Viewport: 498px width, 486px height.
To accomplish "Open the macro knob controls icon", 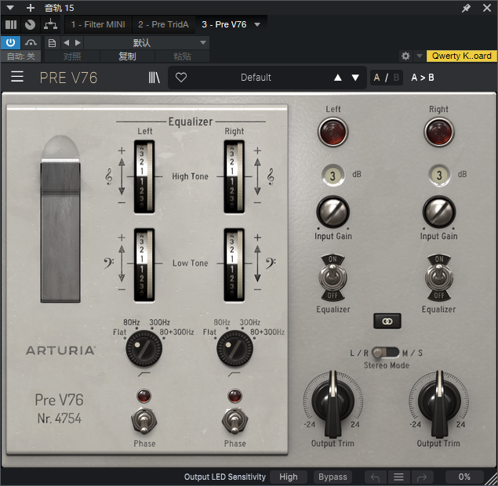I will 30,24.
